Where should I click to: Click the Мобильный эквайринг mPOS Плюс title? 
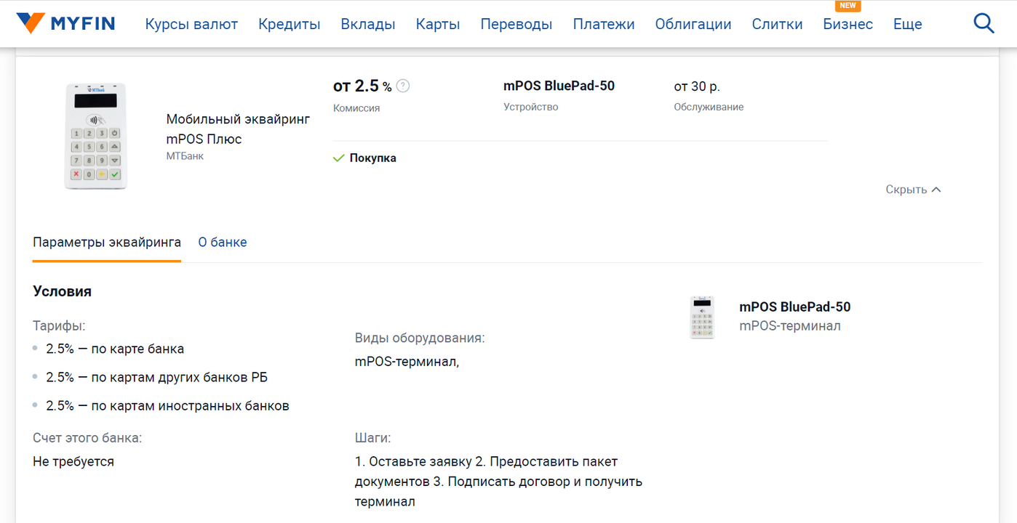(238, 129)
